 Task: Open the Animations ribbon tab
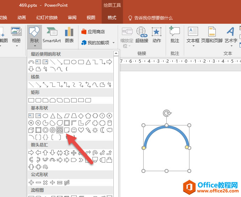[22, 18]
